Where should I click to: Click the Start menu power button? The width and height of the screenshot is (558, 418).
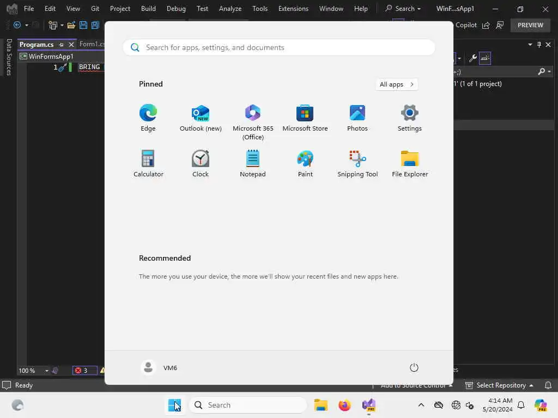[414, 367]
